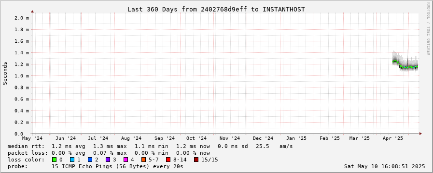
Task: Click the Seconds axis title
Action: tap(5, 73)
